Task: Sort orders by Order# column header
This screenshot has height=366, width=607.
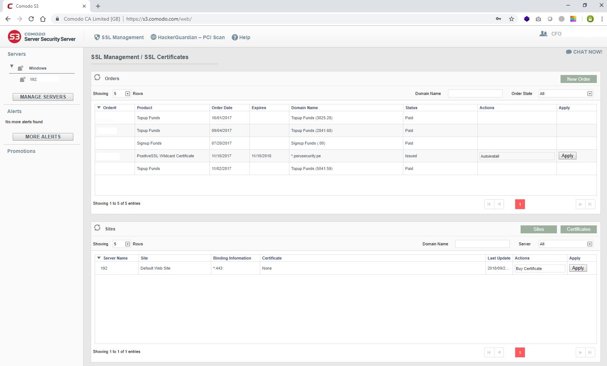Action: click(109, 108)
